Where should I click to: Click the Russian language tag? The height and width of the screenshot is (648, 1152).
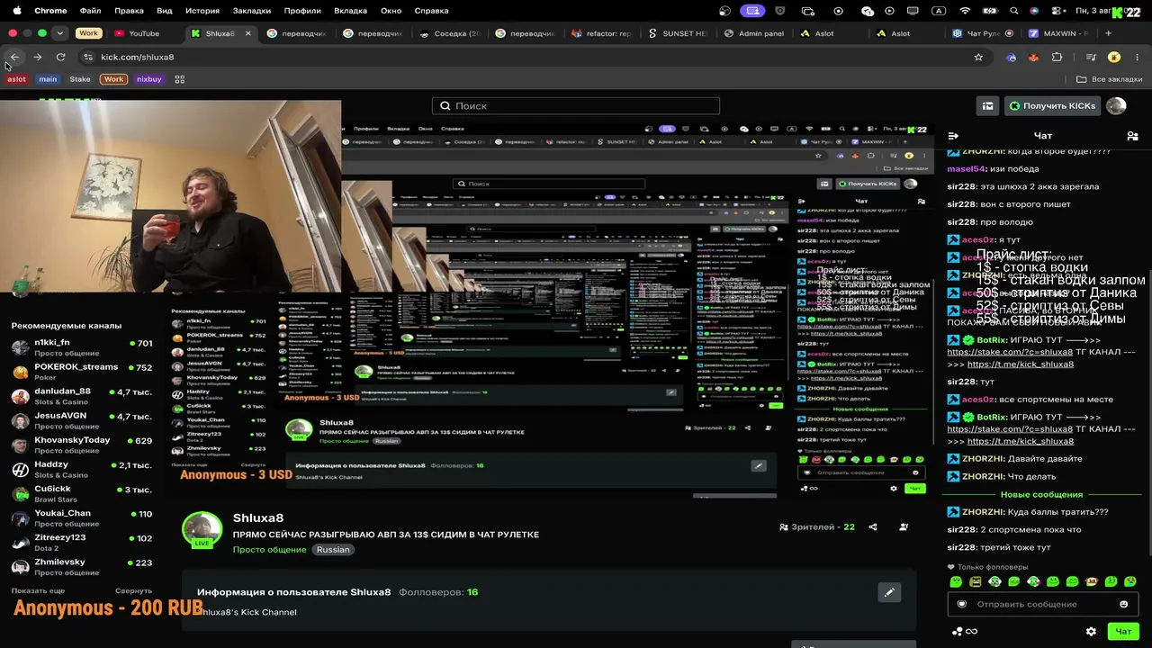(333, 550)
